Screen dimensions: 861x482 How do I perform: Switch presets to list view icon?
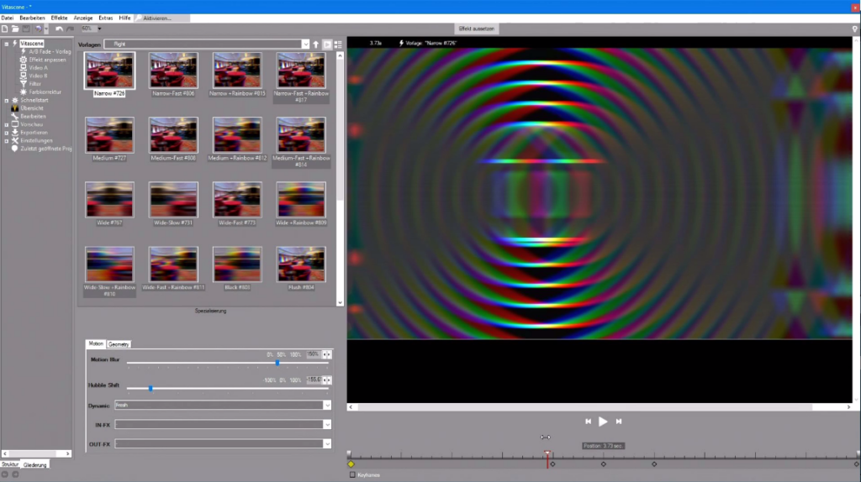[338, 45]
